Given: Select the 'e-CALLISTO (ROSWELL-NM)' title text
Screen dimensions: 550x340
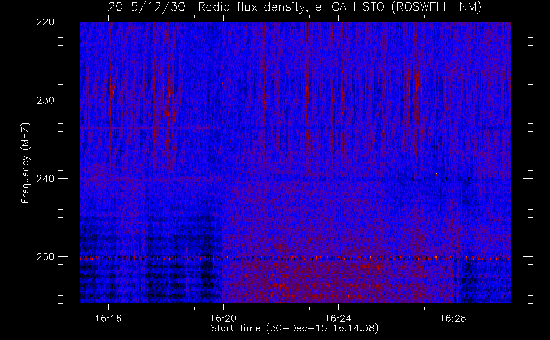Looking at the screenshot, I should (x=398, y=7).
